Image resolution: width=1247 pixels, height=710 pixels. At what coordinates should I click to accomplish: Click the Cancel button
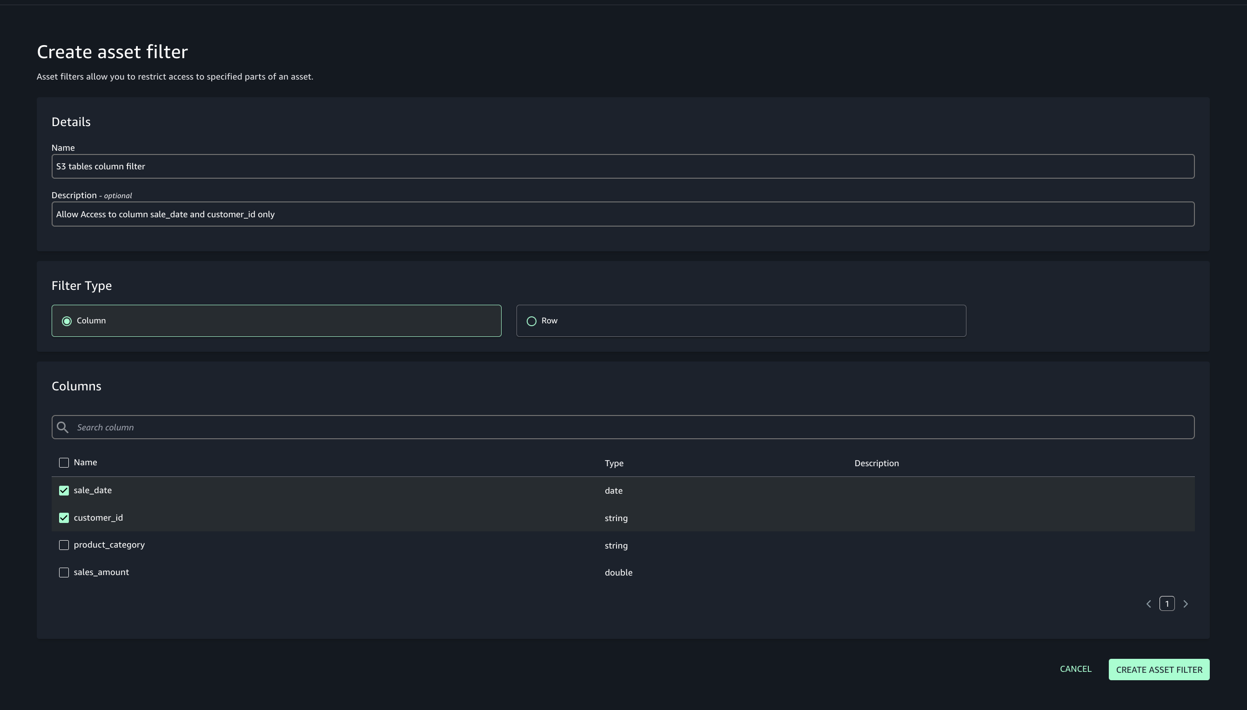point(1075,669)
